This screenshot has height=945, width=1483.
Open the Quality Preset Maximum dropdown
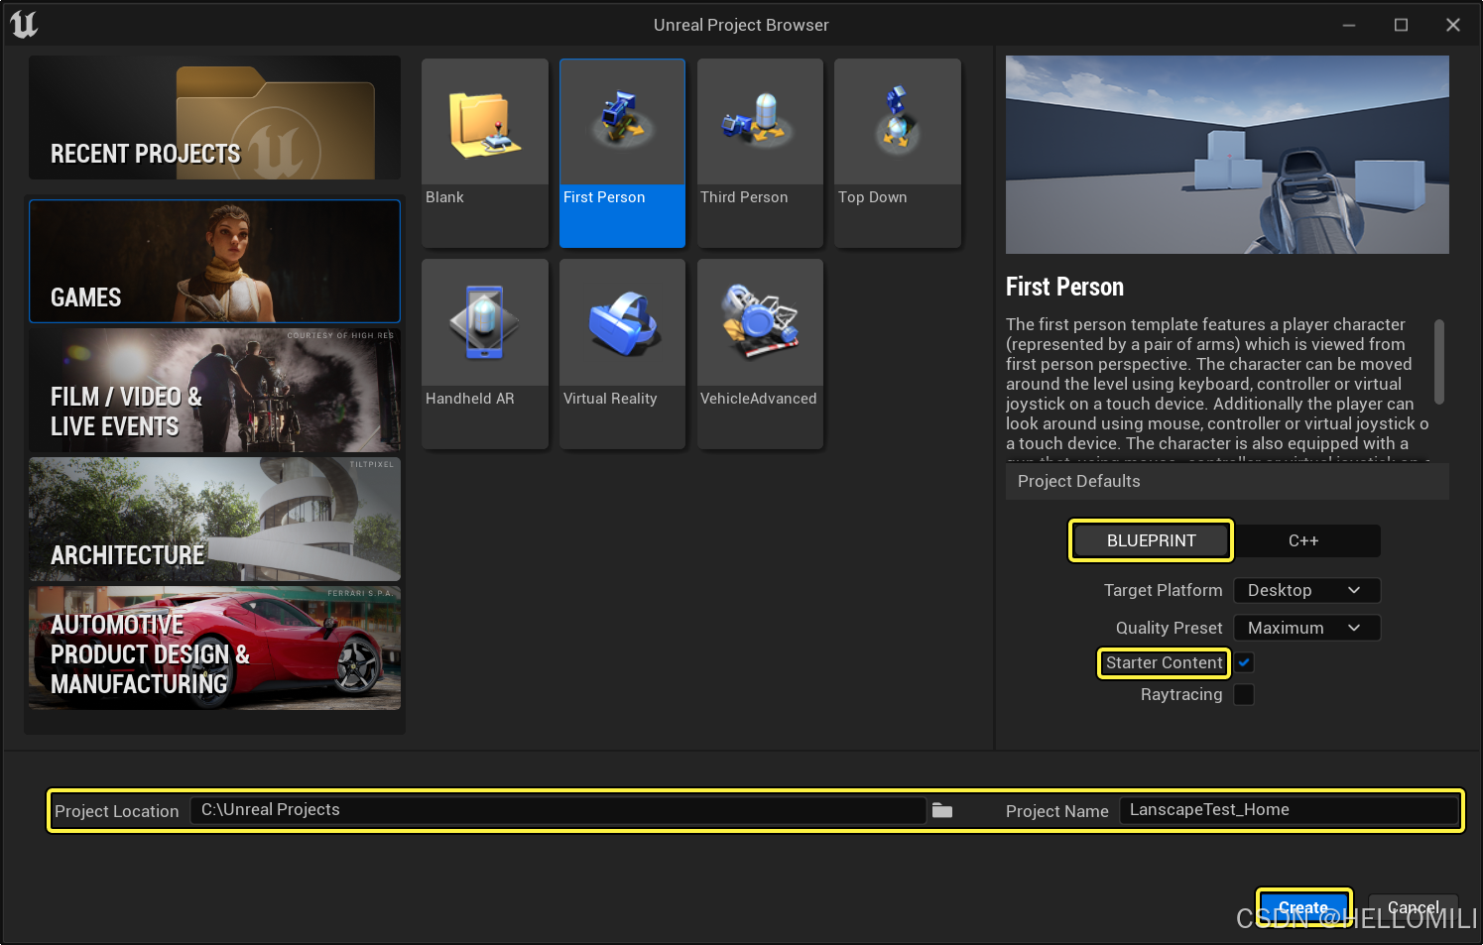1307,628
